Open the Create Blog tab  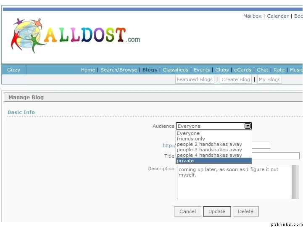coord(236,79)
